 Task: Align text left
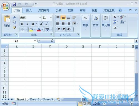coord(58,23)
